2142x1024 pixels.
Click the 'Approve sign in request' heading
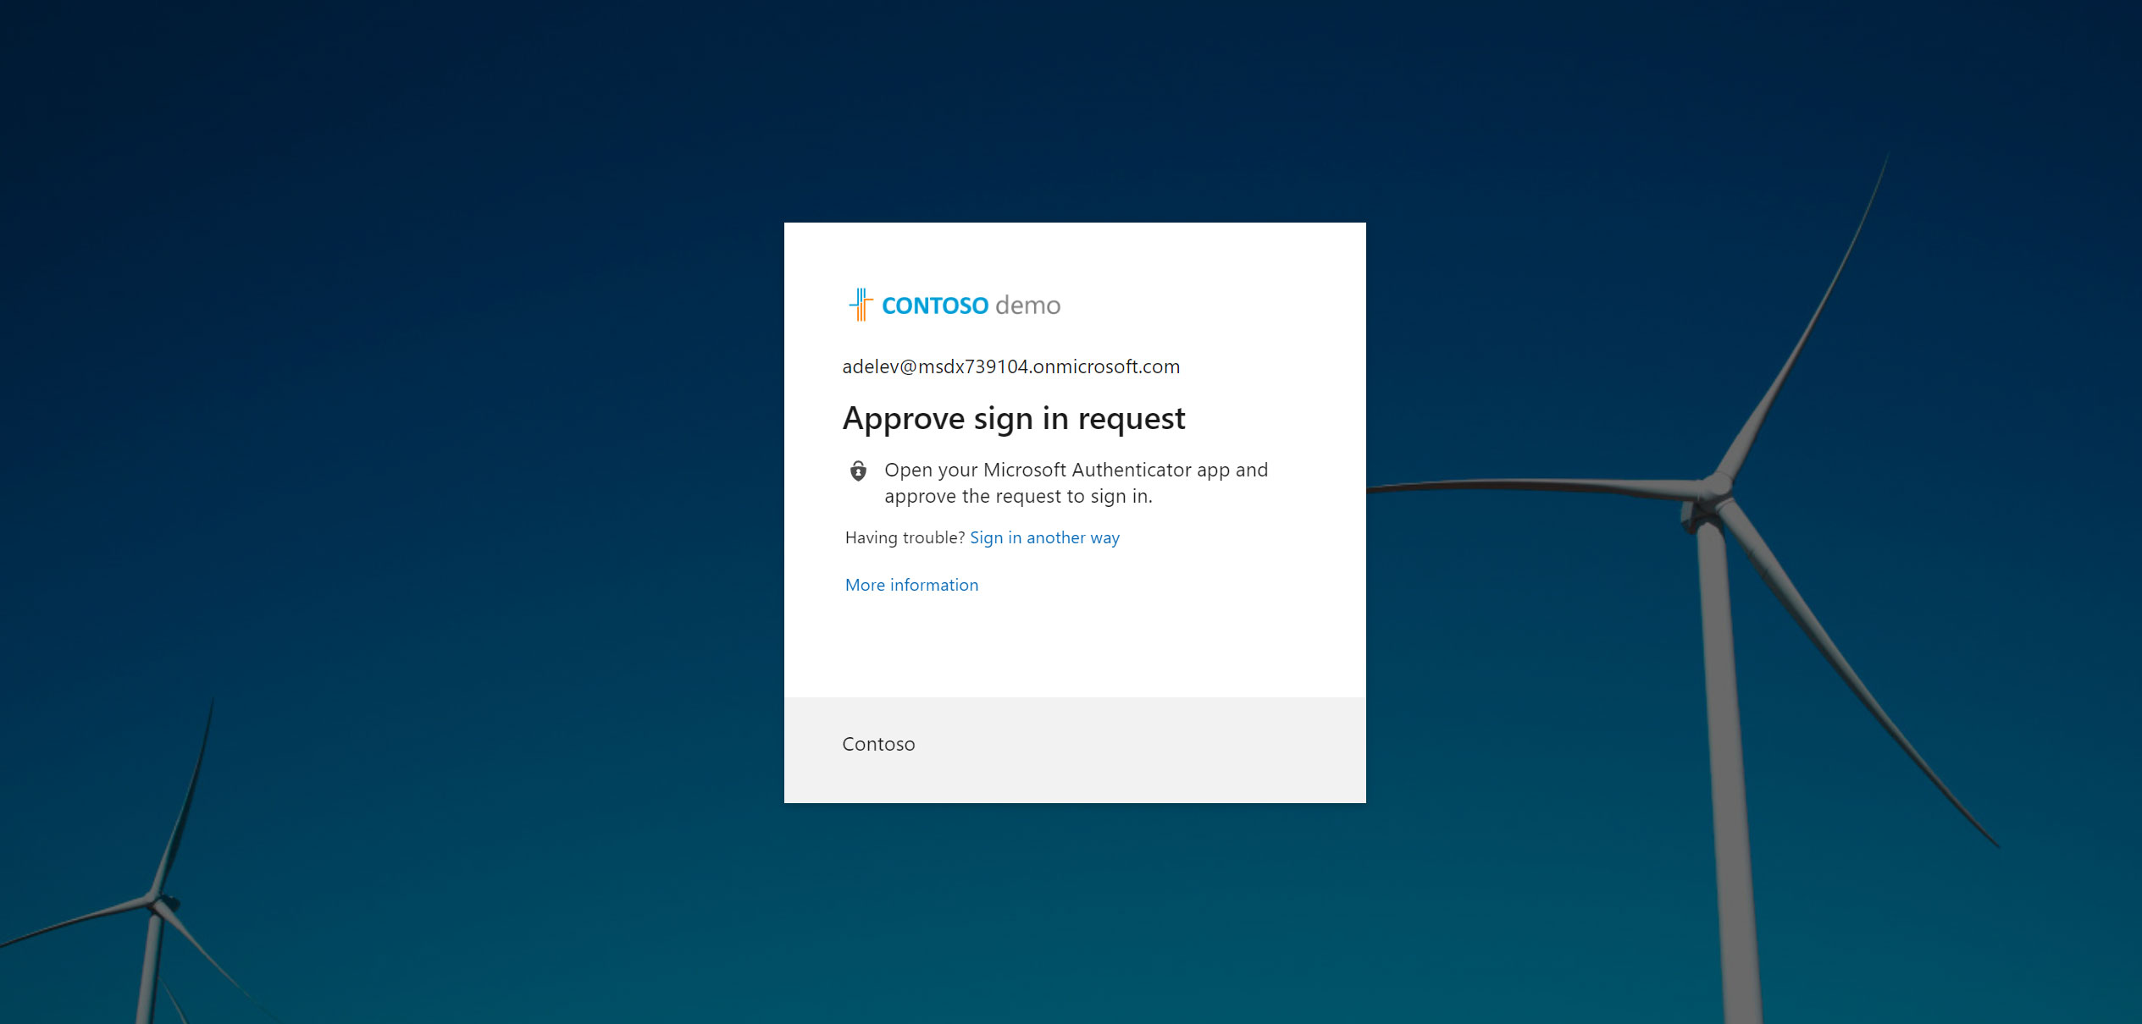1014,418
